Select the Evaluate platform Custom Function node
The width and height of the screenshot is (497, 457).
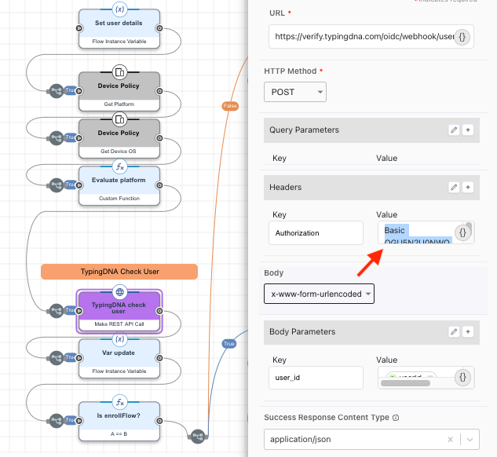coord(119,186)
